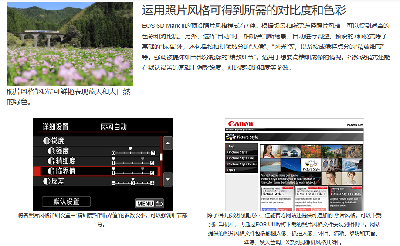The image size is (400, 246).
Task: Select the highlighted 临界值 row
Action: (x=97, y=171)
